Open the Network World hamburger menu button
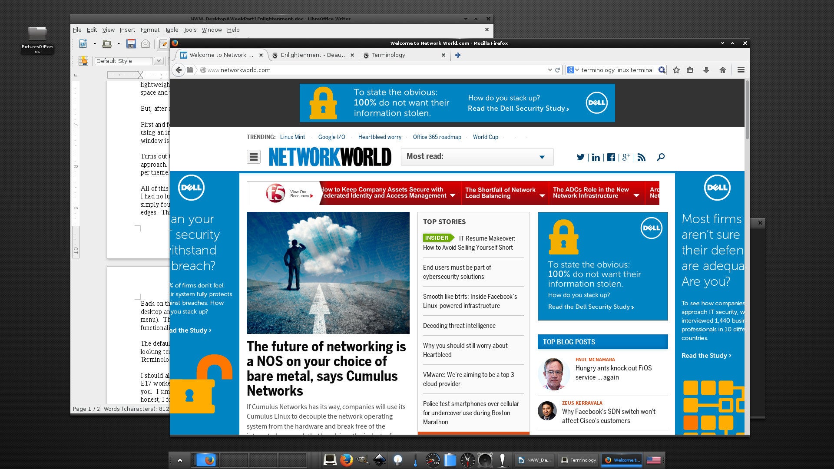Screen dimensions: 834x469 click(254, 157)
